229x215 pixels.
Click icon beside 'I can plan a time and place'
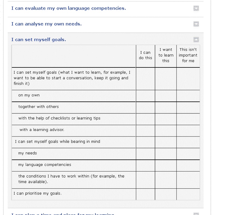tap(196, 214)
